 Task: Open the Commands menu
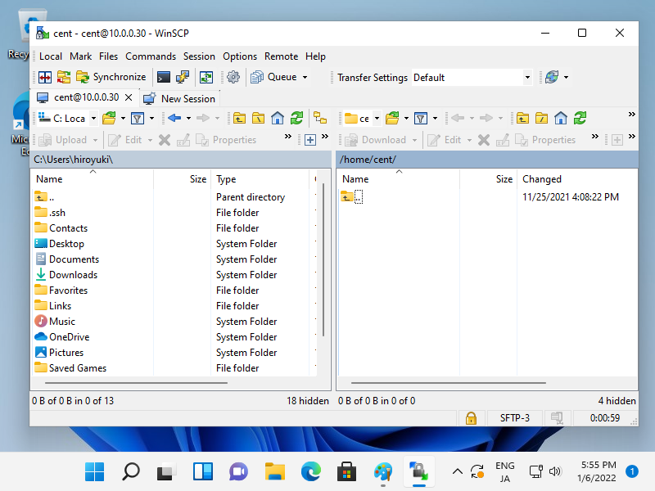151,56
